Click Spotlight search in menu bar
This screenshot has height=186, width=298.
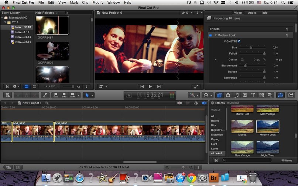[283, 3]
